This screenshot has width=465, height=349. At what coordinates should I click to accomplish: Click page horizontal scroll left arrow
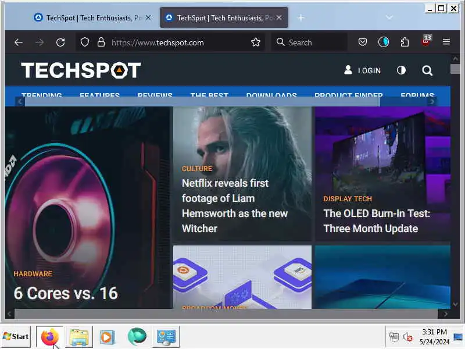pyautogui.click(x=9, y=314)
